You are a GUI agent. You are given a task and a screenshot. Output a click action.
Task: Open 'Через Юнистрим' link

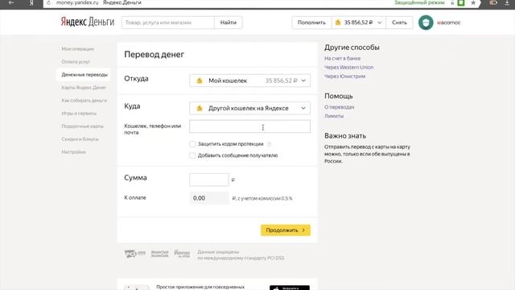(344, 76)
